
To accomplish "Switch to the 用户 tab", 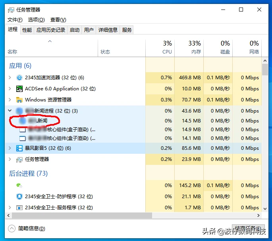I will [89, 30].
